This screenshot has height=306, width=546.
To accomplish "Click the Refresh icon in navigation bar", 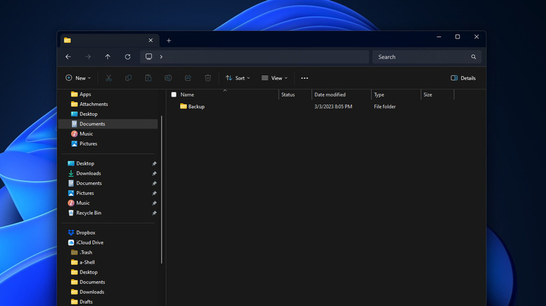I will coord(127,57).
